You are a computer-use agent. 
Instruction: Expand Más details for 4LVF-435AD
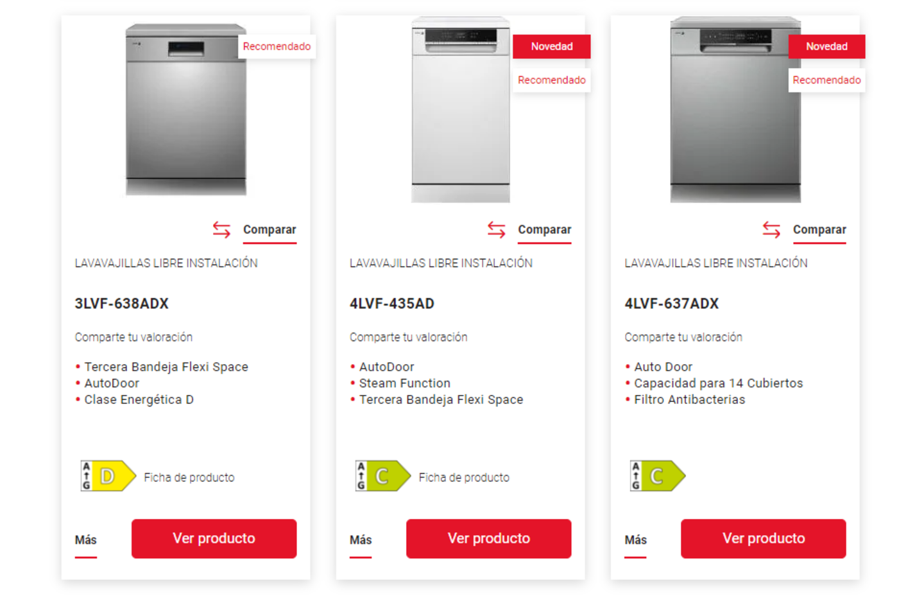[361, 540]
